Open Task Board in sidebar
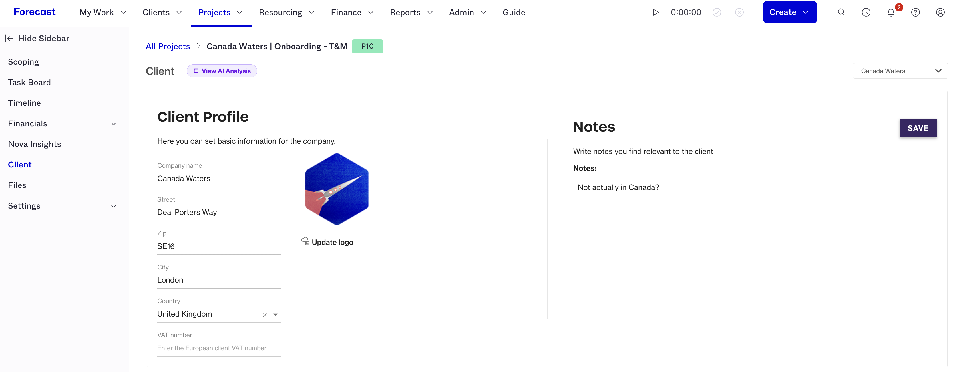Image resolution: width=957 pixels, height=372 pixels. point(29,82)
